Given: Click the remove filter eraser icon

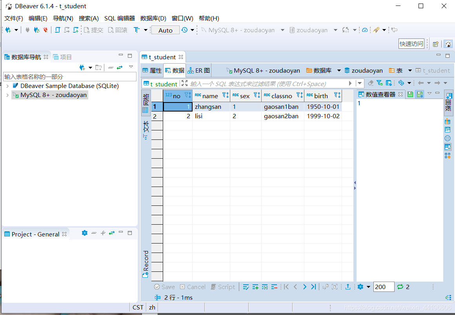Looking at the screenshot, I should click(371, 83).
